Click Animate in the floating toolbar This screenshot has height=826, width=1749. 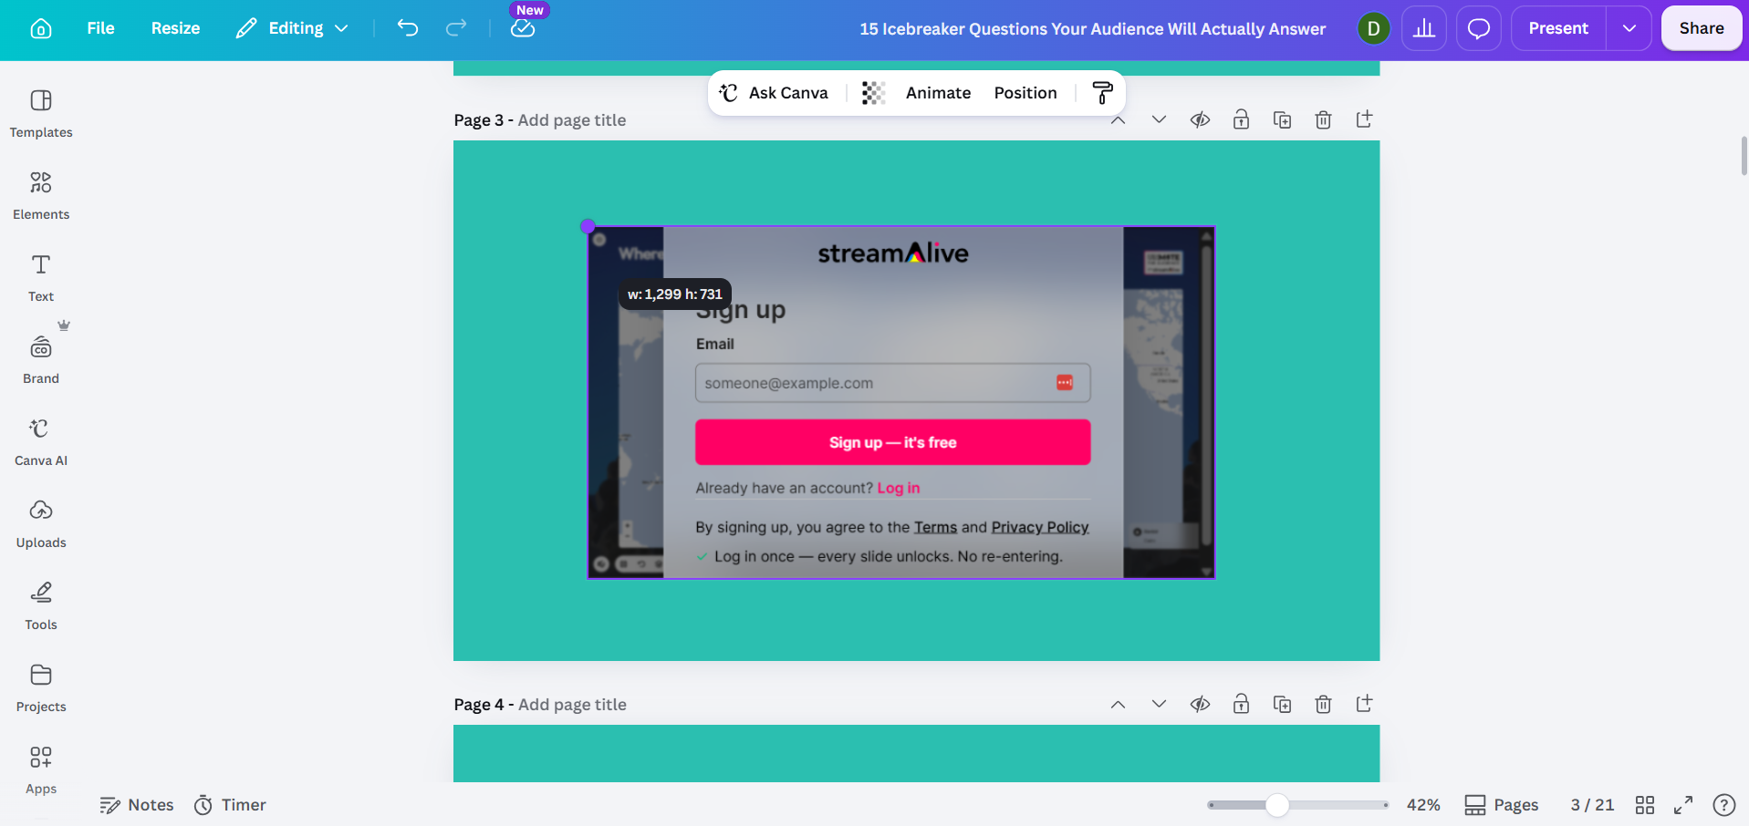click(938, 93)
